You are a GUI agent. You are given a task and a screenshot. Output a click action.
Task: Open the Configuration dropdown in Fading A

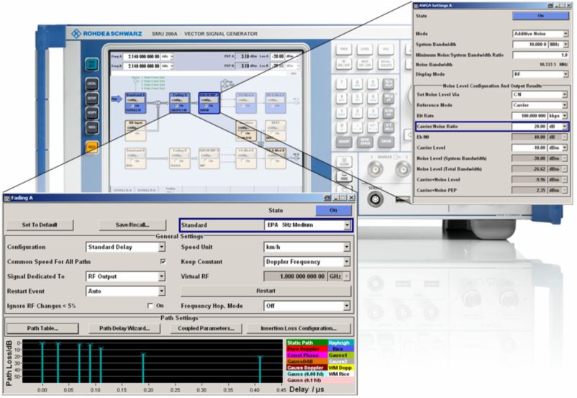coord(125,247)
